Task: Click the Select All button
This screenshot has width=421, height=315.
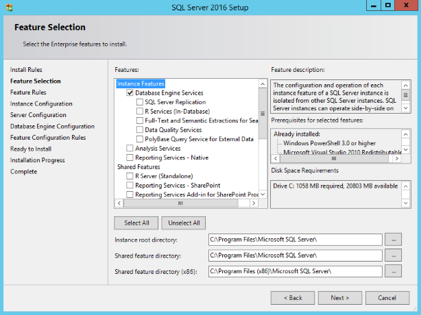Action: pos(136,223)
